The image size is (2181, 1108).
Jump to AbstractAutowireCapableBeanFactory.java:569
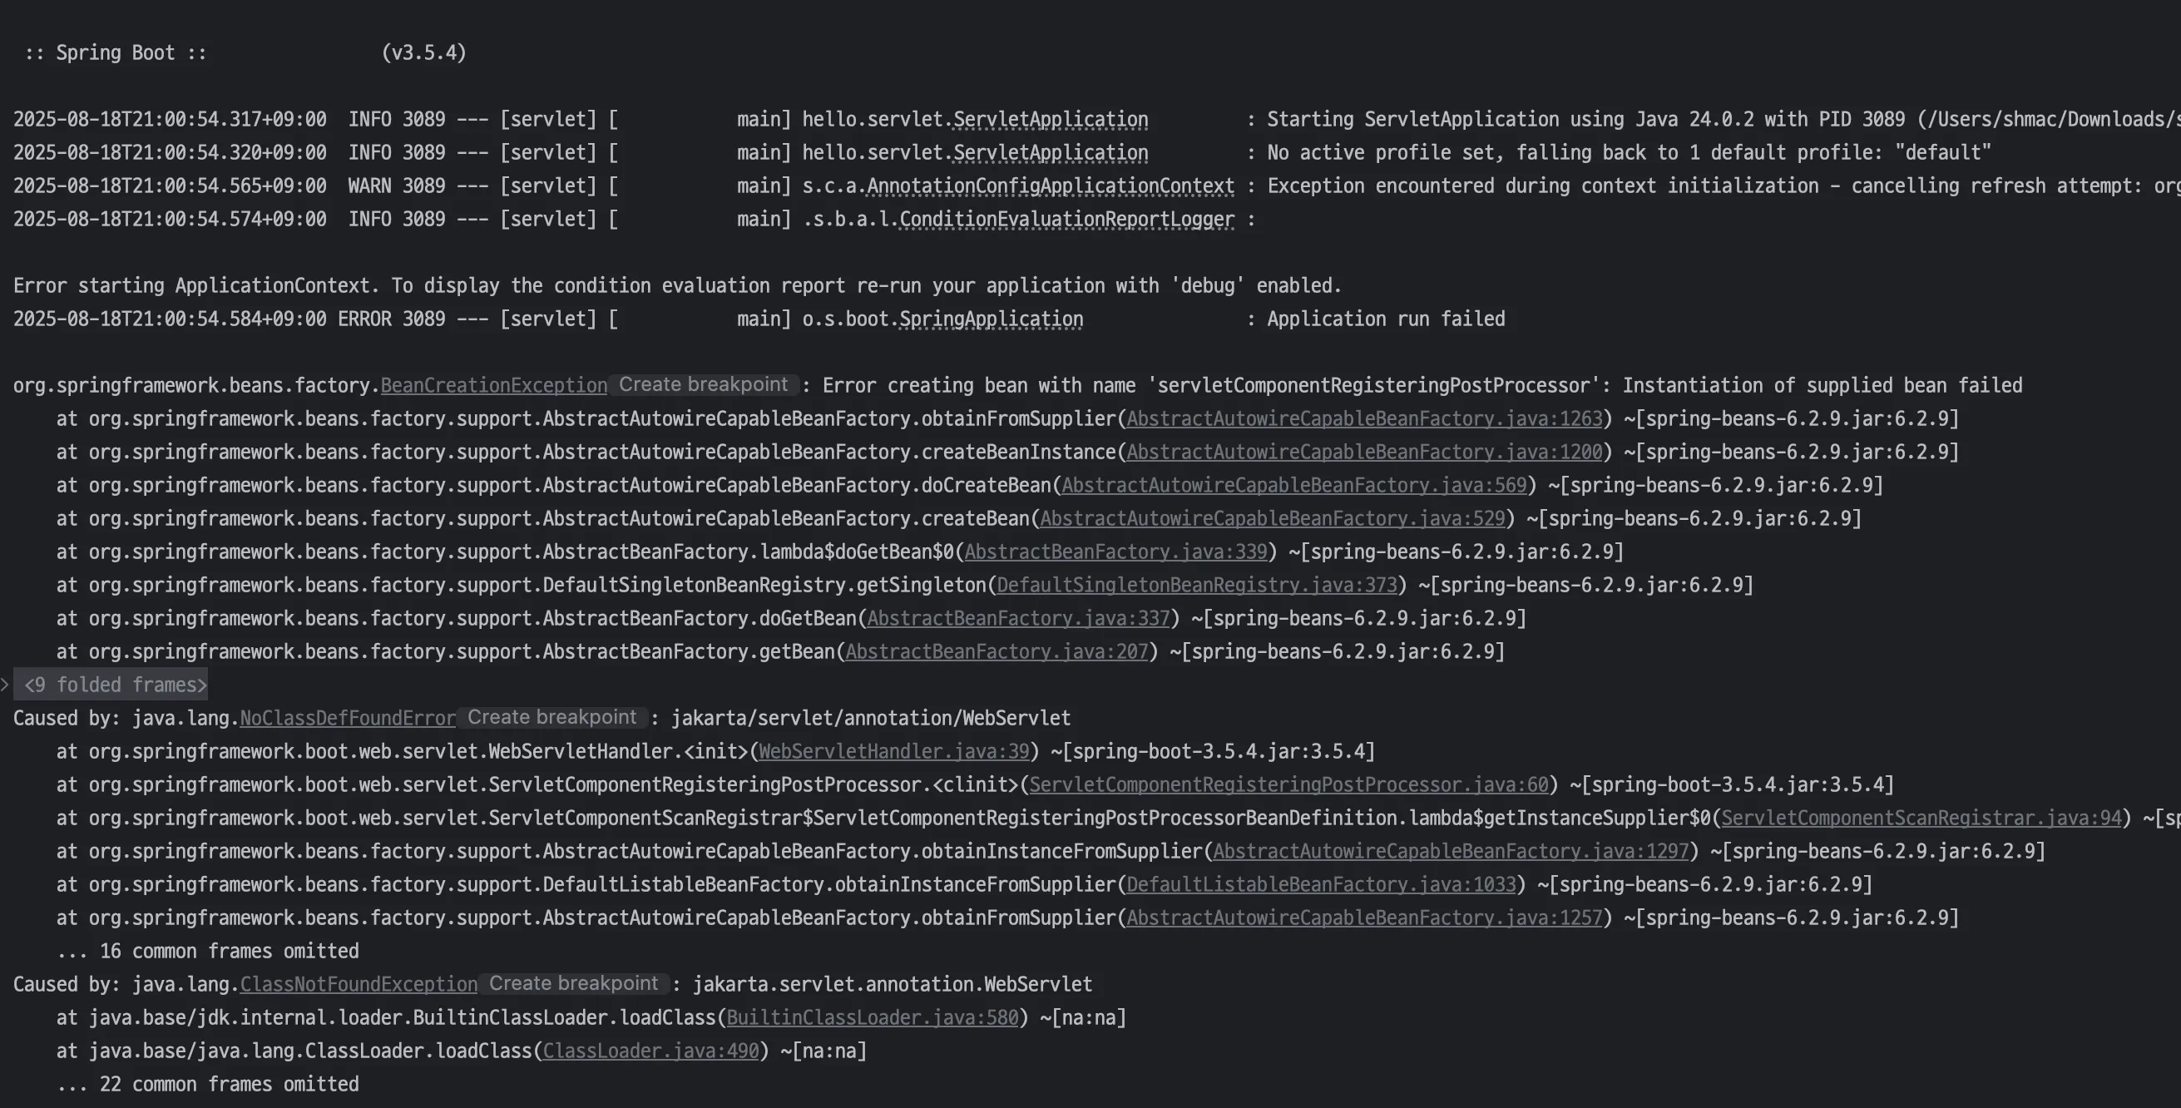(x=1293, y=486)
